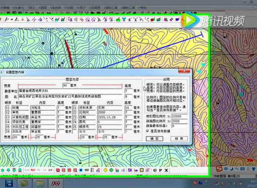Image resolution: width=257 pixels, height=188 pixels.
Task: Click the row 21 height field showing 14
Action: (128, 108)
